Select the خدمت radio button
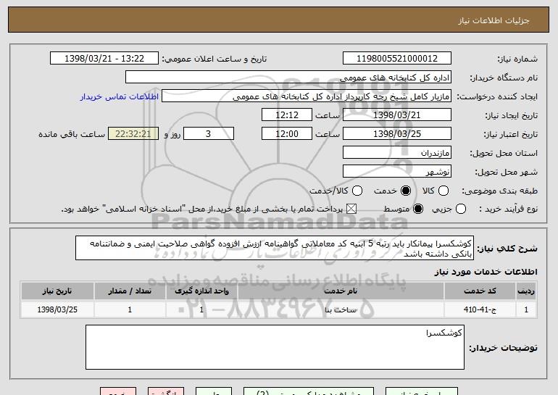 coord(406,191)
